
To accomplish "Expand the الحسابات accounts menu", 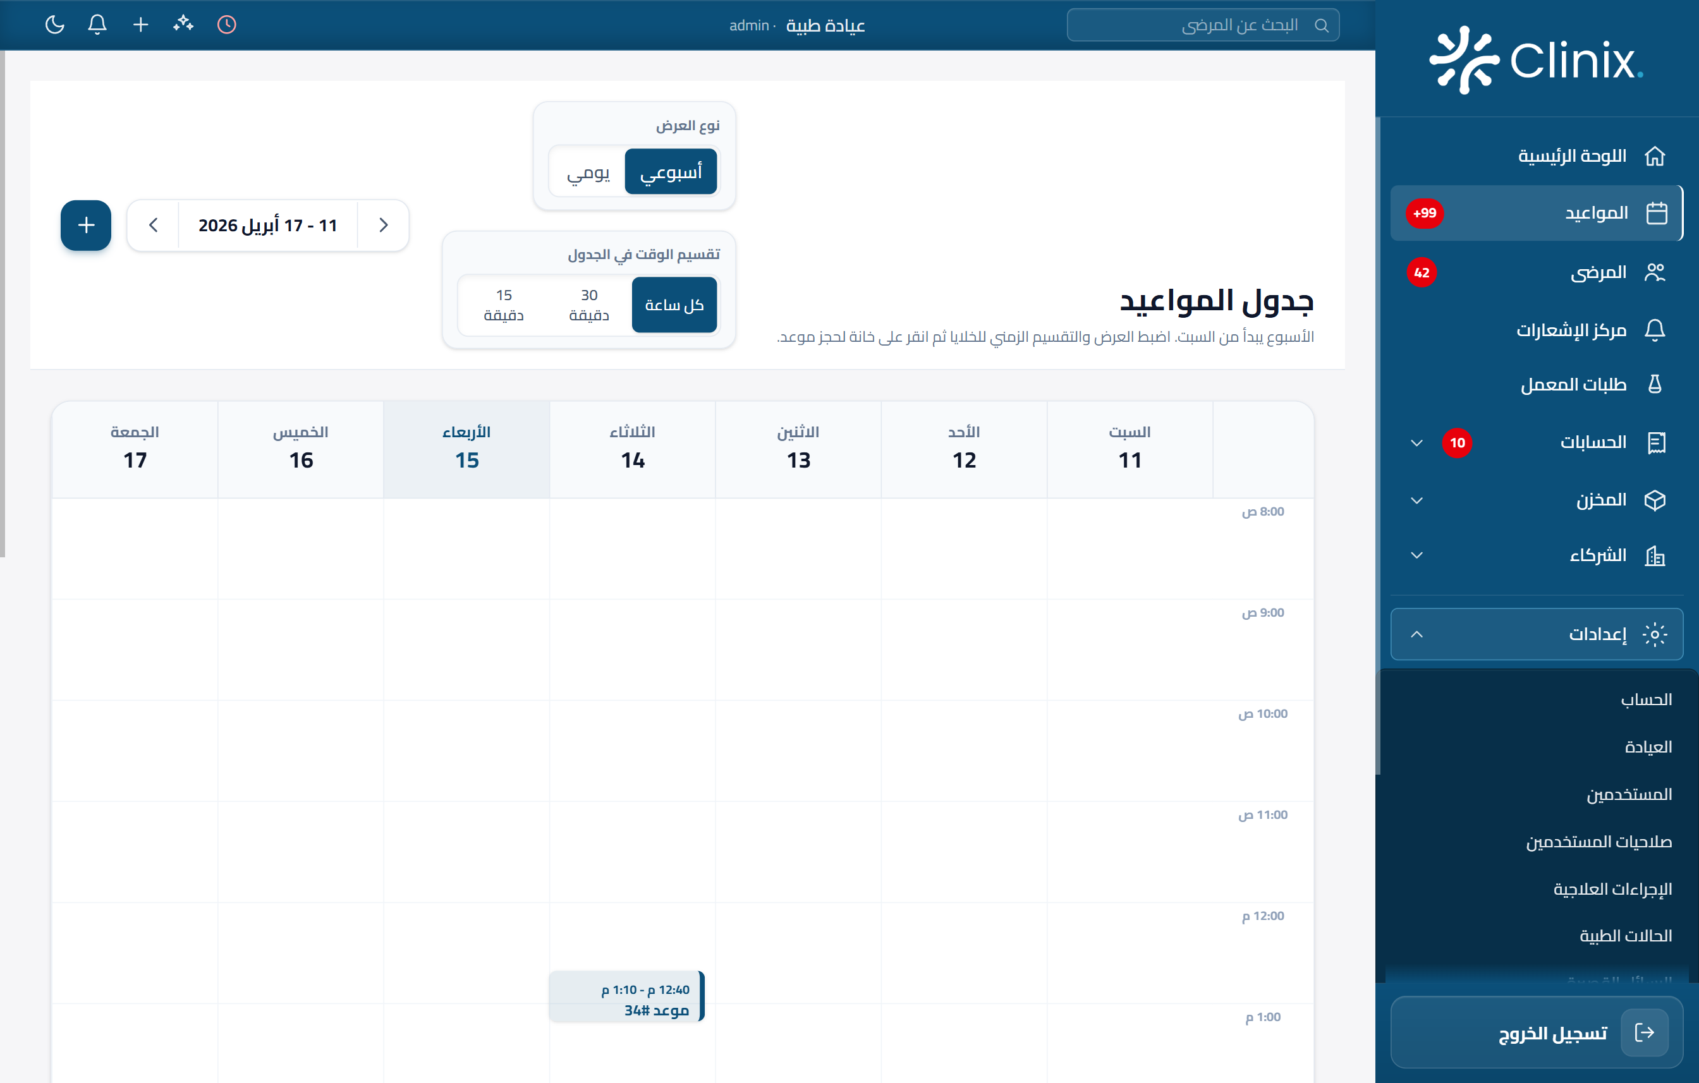I will click(x=1416, y=442).
